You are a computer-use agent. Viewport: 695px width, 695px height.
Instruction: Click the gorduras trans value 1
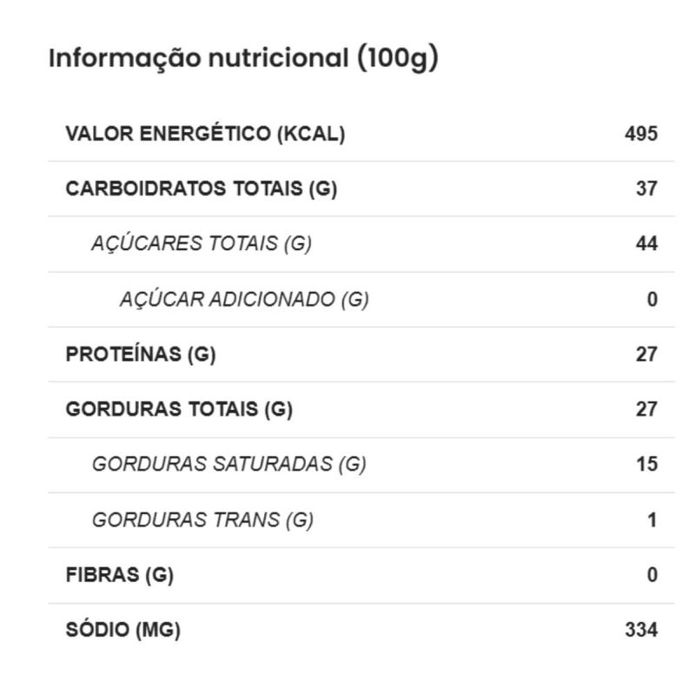652,520
